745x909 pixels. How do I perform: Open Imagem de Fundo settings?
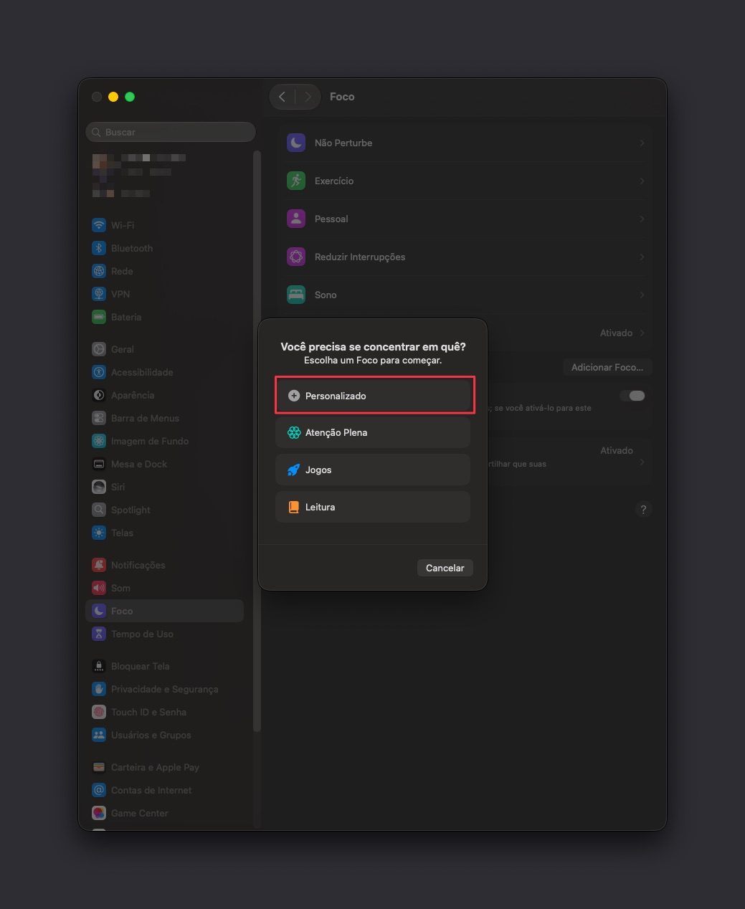[164, 441]
